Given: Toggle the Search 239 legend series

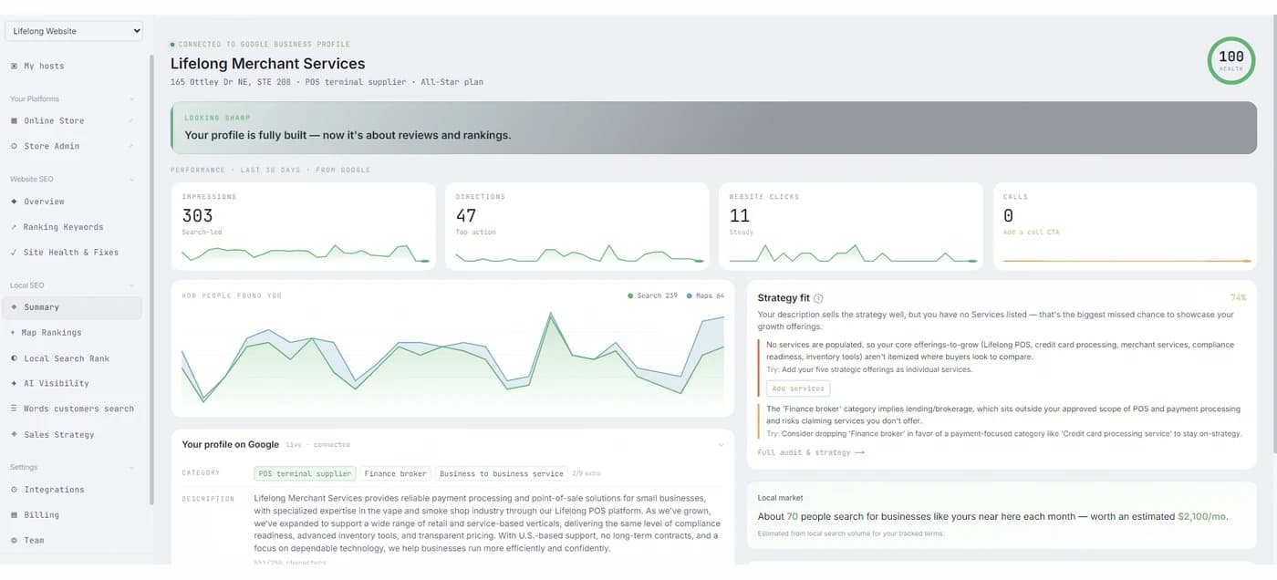Looking at the screenshot, I should coord(652,295).
